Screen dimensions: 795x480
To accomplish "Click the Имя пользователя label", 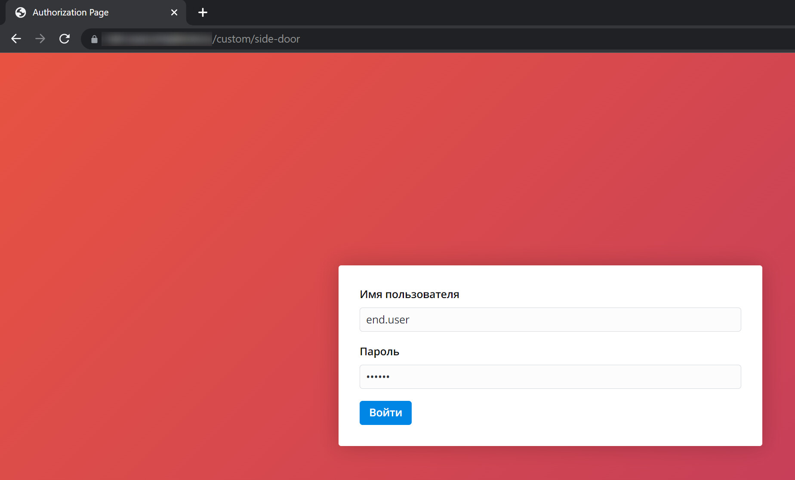I will tap(409, 295).
